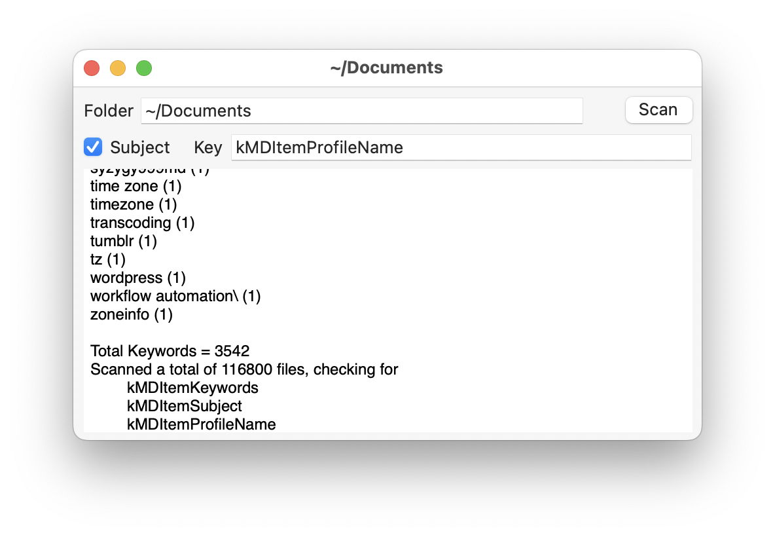
Task: Minimize the window with yellow button
Action: [118, 67]
